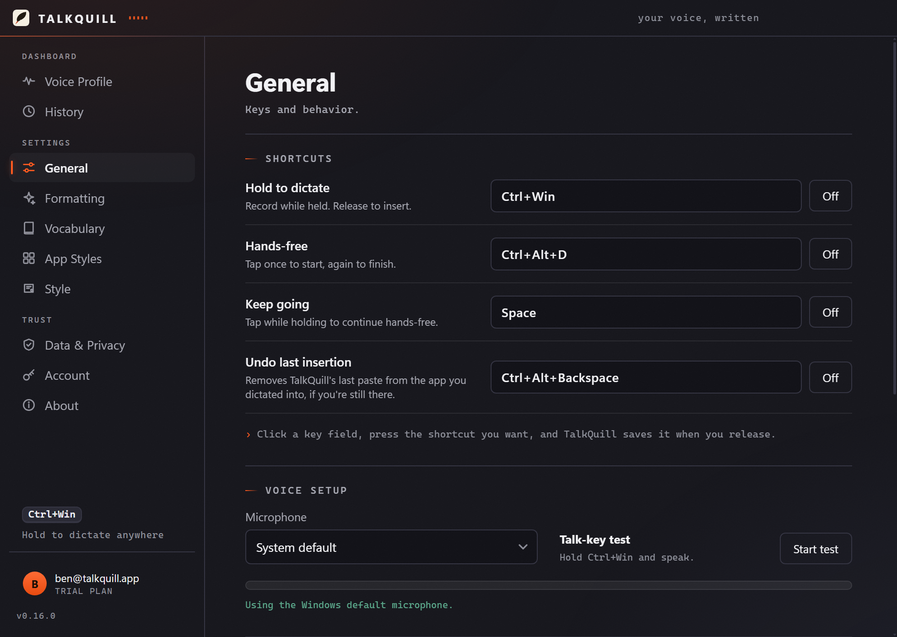
Task: Click the Ctrl+Alt+Backspace shortcut key field
Action: tap(646, 378)
